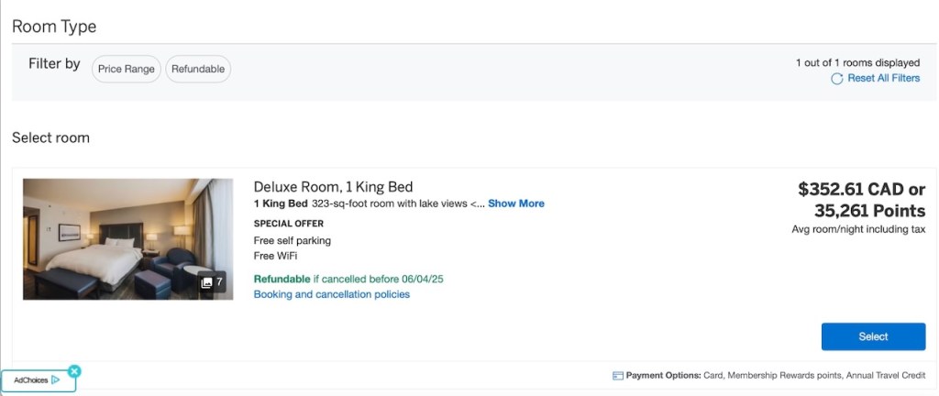939x396 pixels.
Task: Click the Payment Options card icon
Action: 618,376
